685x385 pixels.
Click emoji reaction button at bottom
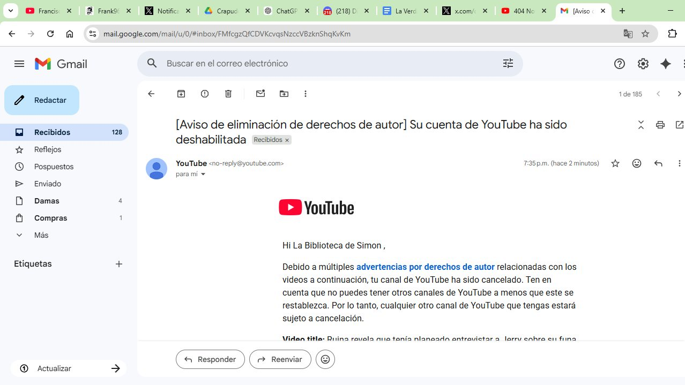pyautogui.click(x=325, y=359)
